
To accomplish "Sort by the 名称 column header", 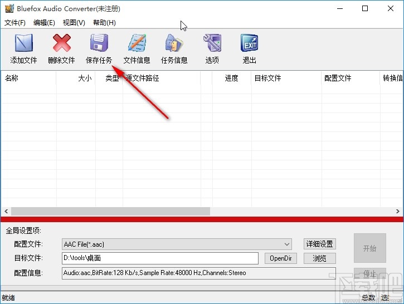I will [x=28, y=78].
